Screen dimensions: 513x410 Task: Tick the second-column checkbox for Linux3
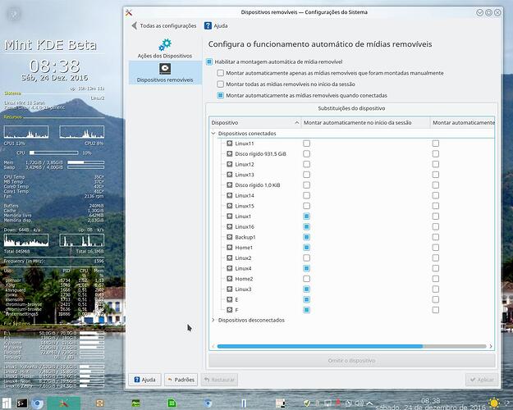tap(436, 289)
